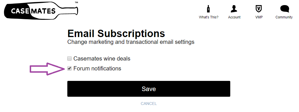Select the What's This? text label
The width and height of the screenshot is (299, 112).
tap(208, 17)
